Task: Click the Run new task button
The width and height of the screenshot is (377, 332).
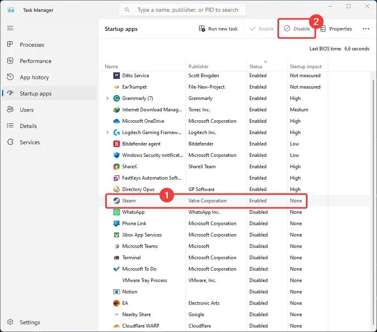Action: tap(218, 29)
